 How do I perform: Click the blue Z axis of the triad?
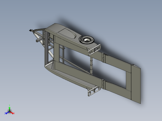click(x=7, y=113)
